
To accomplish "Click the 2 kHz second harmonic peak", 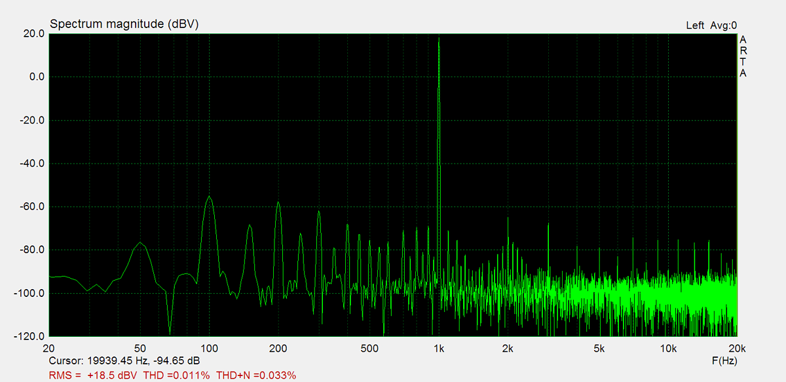I will tap(508, 220).
